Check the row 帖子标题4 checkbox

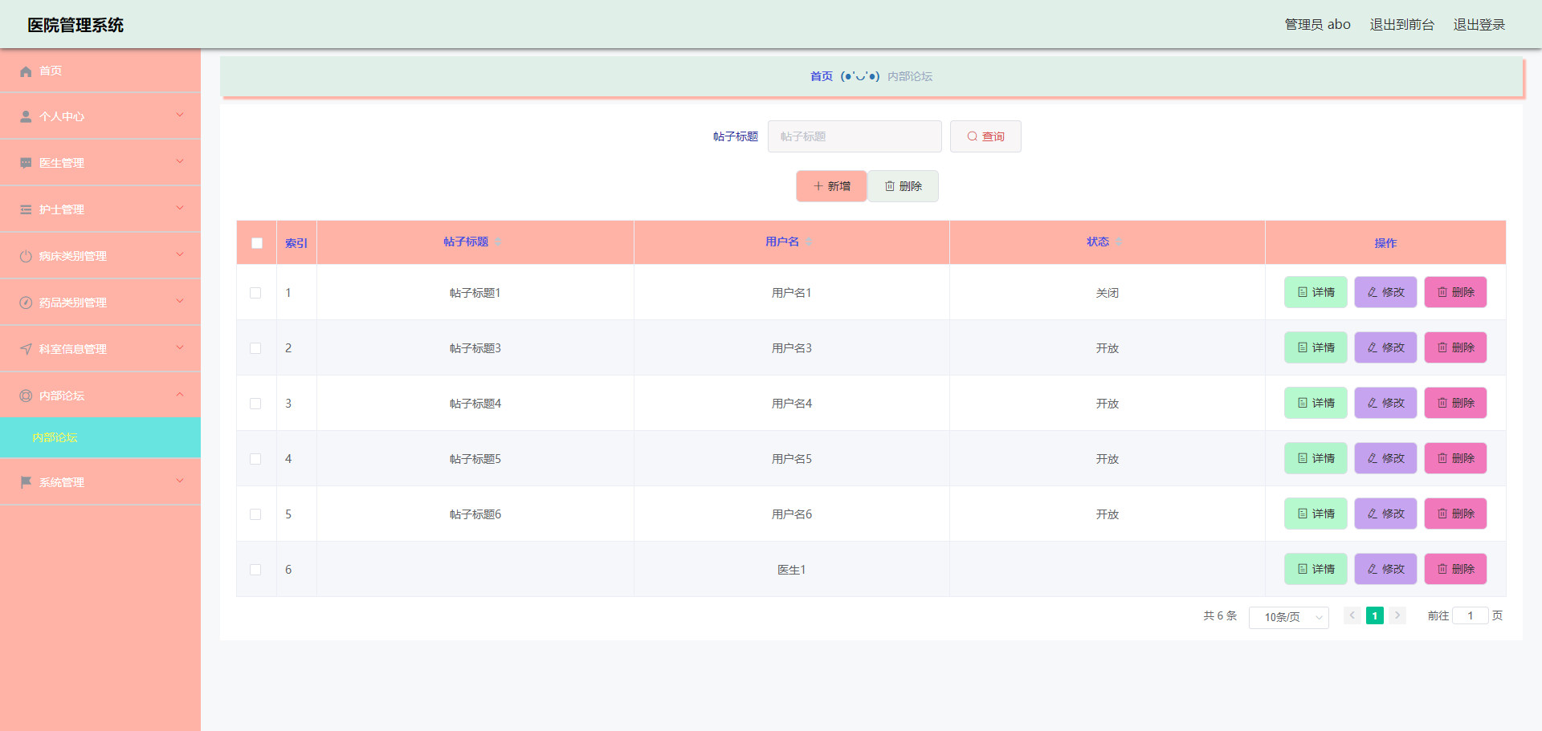click(255, 404)
